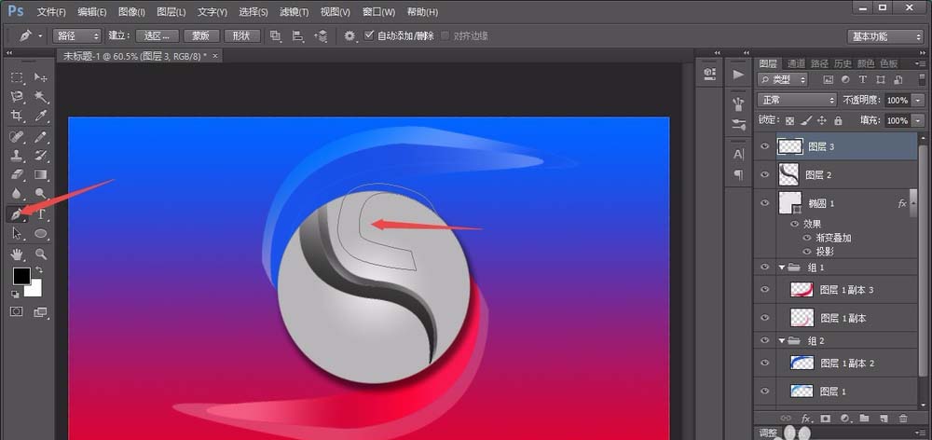Pick the Magic Wand tool
This screenshot has width=932, height=440.
coord(41,96)
